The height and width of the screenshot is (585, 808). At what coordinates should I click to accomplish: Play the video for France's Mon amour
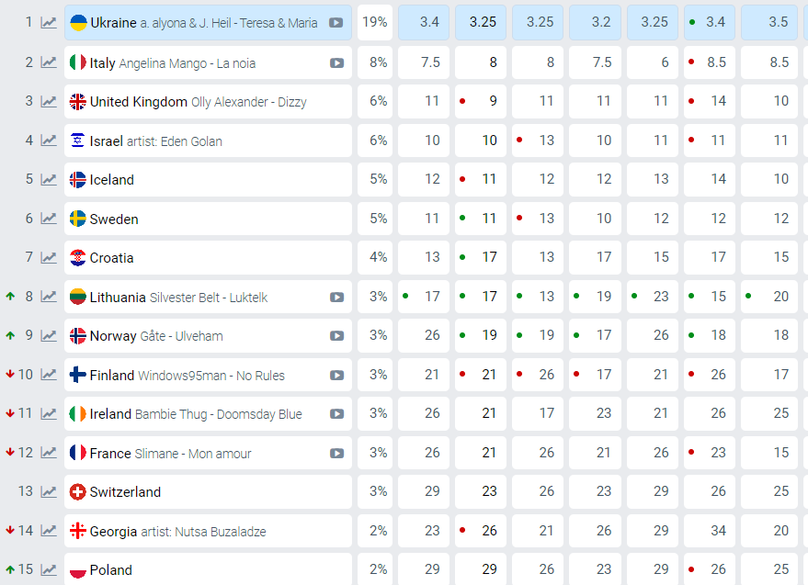click(x=336, y=453)
